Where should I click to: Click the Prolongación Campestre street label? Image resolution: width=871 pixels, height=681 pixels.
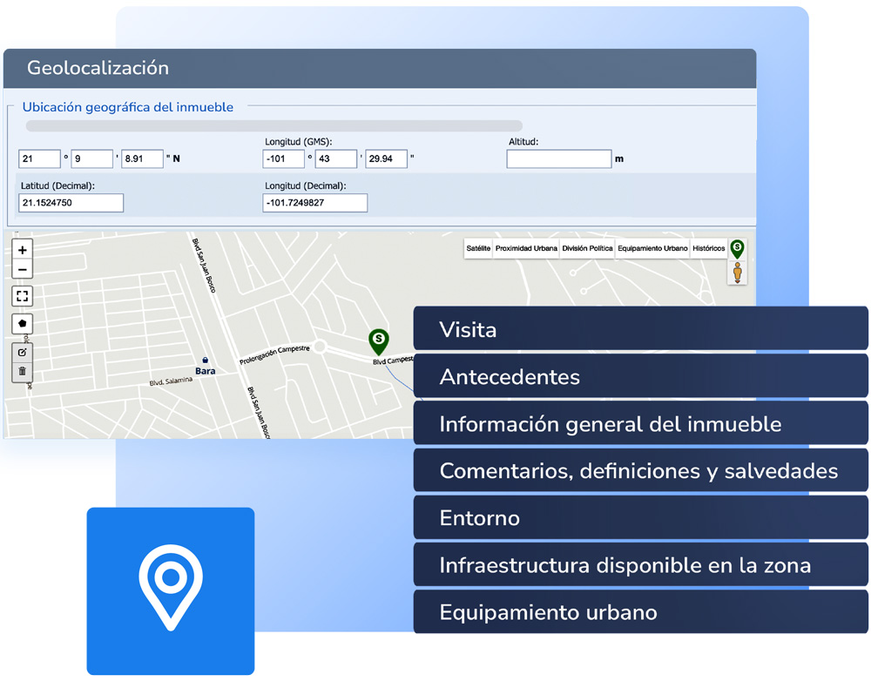(274, 355)
